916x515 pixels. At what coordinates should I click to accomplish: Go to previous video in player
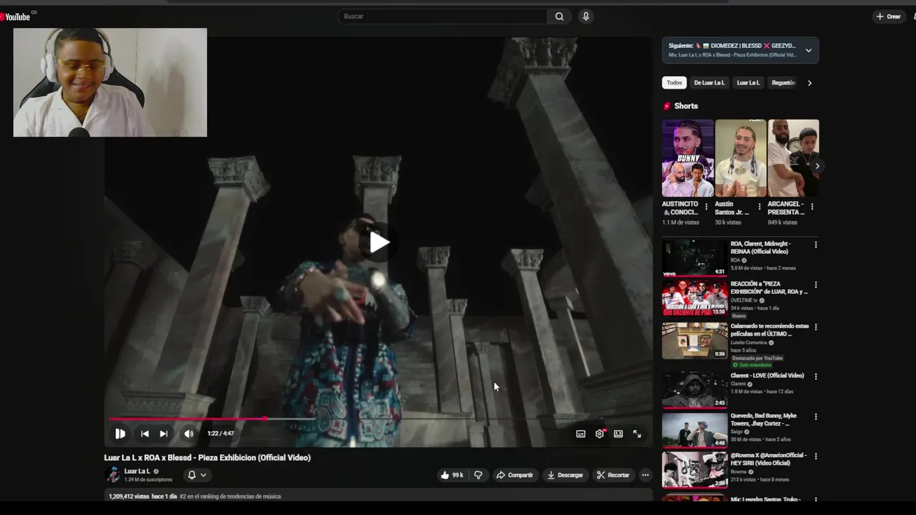click(x=145, y=433)
